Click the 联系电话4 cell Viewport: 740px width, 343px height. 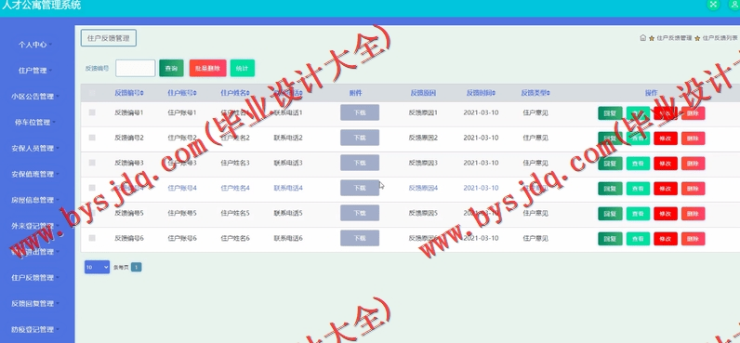(x=288, y=188)
